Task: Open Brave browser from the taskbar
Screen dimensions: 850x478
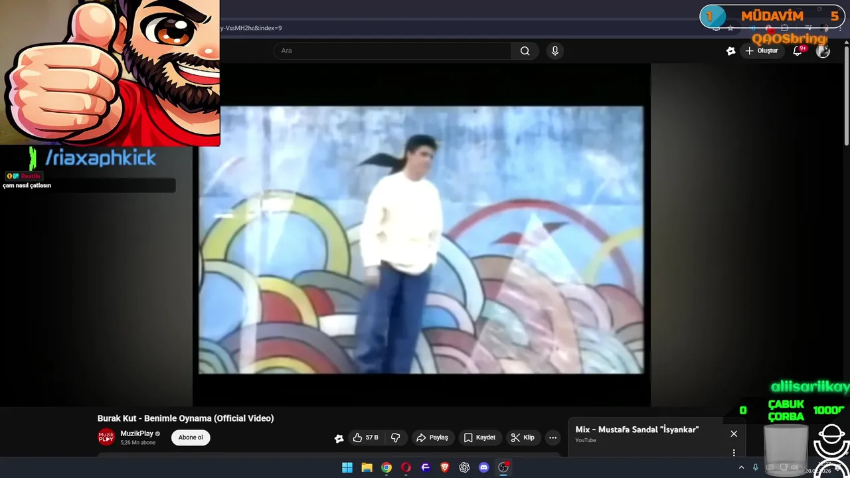Action: click(445, 467)
